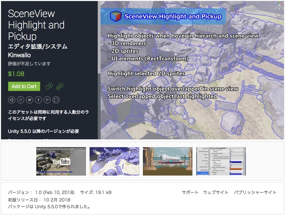Image resolution: width=285 pixels, height=215 pixels.
Task: Click the Unity 5.5.0 以降のバージョンが必要 text
Action: tap(43, 131)
